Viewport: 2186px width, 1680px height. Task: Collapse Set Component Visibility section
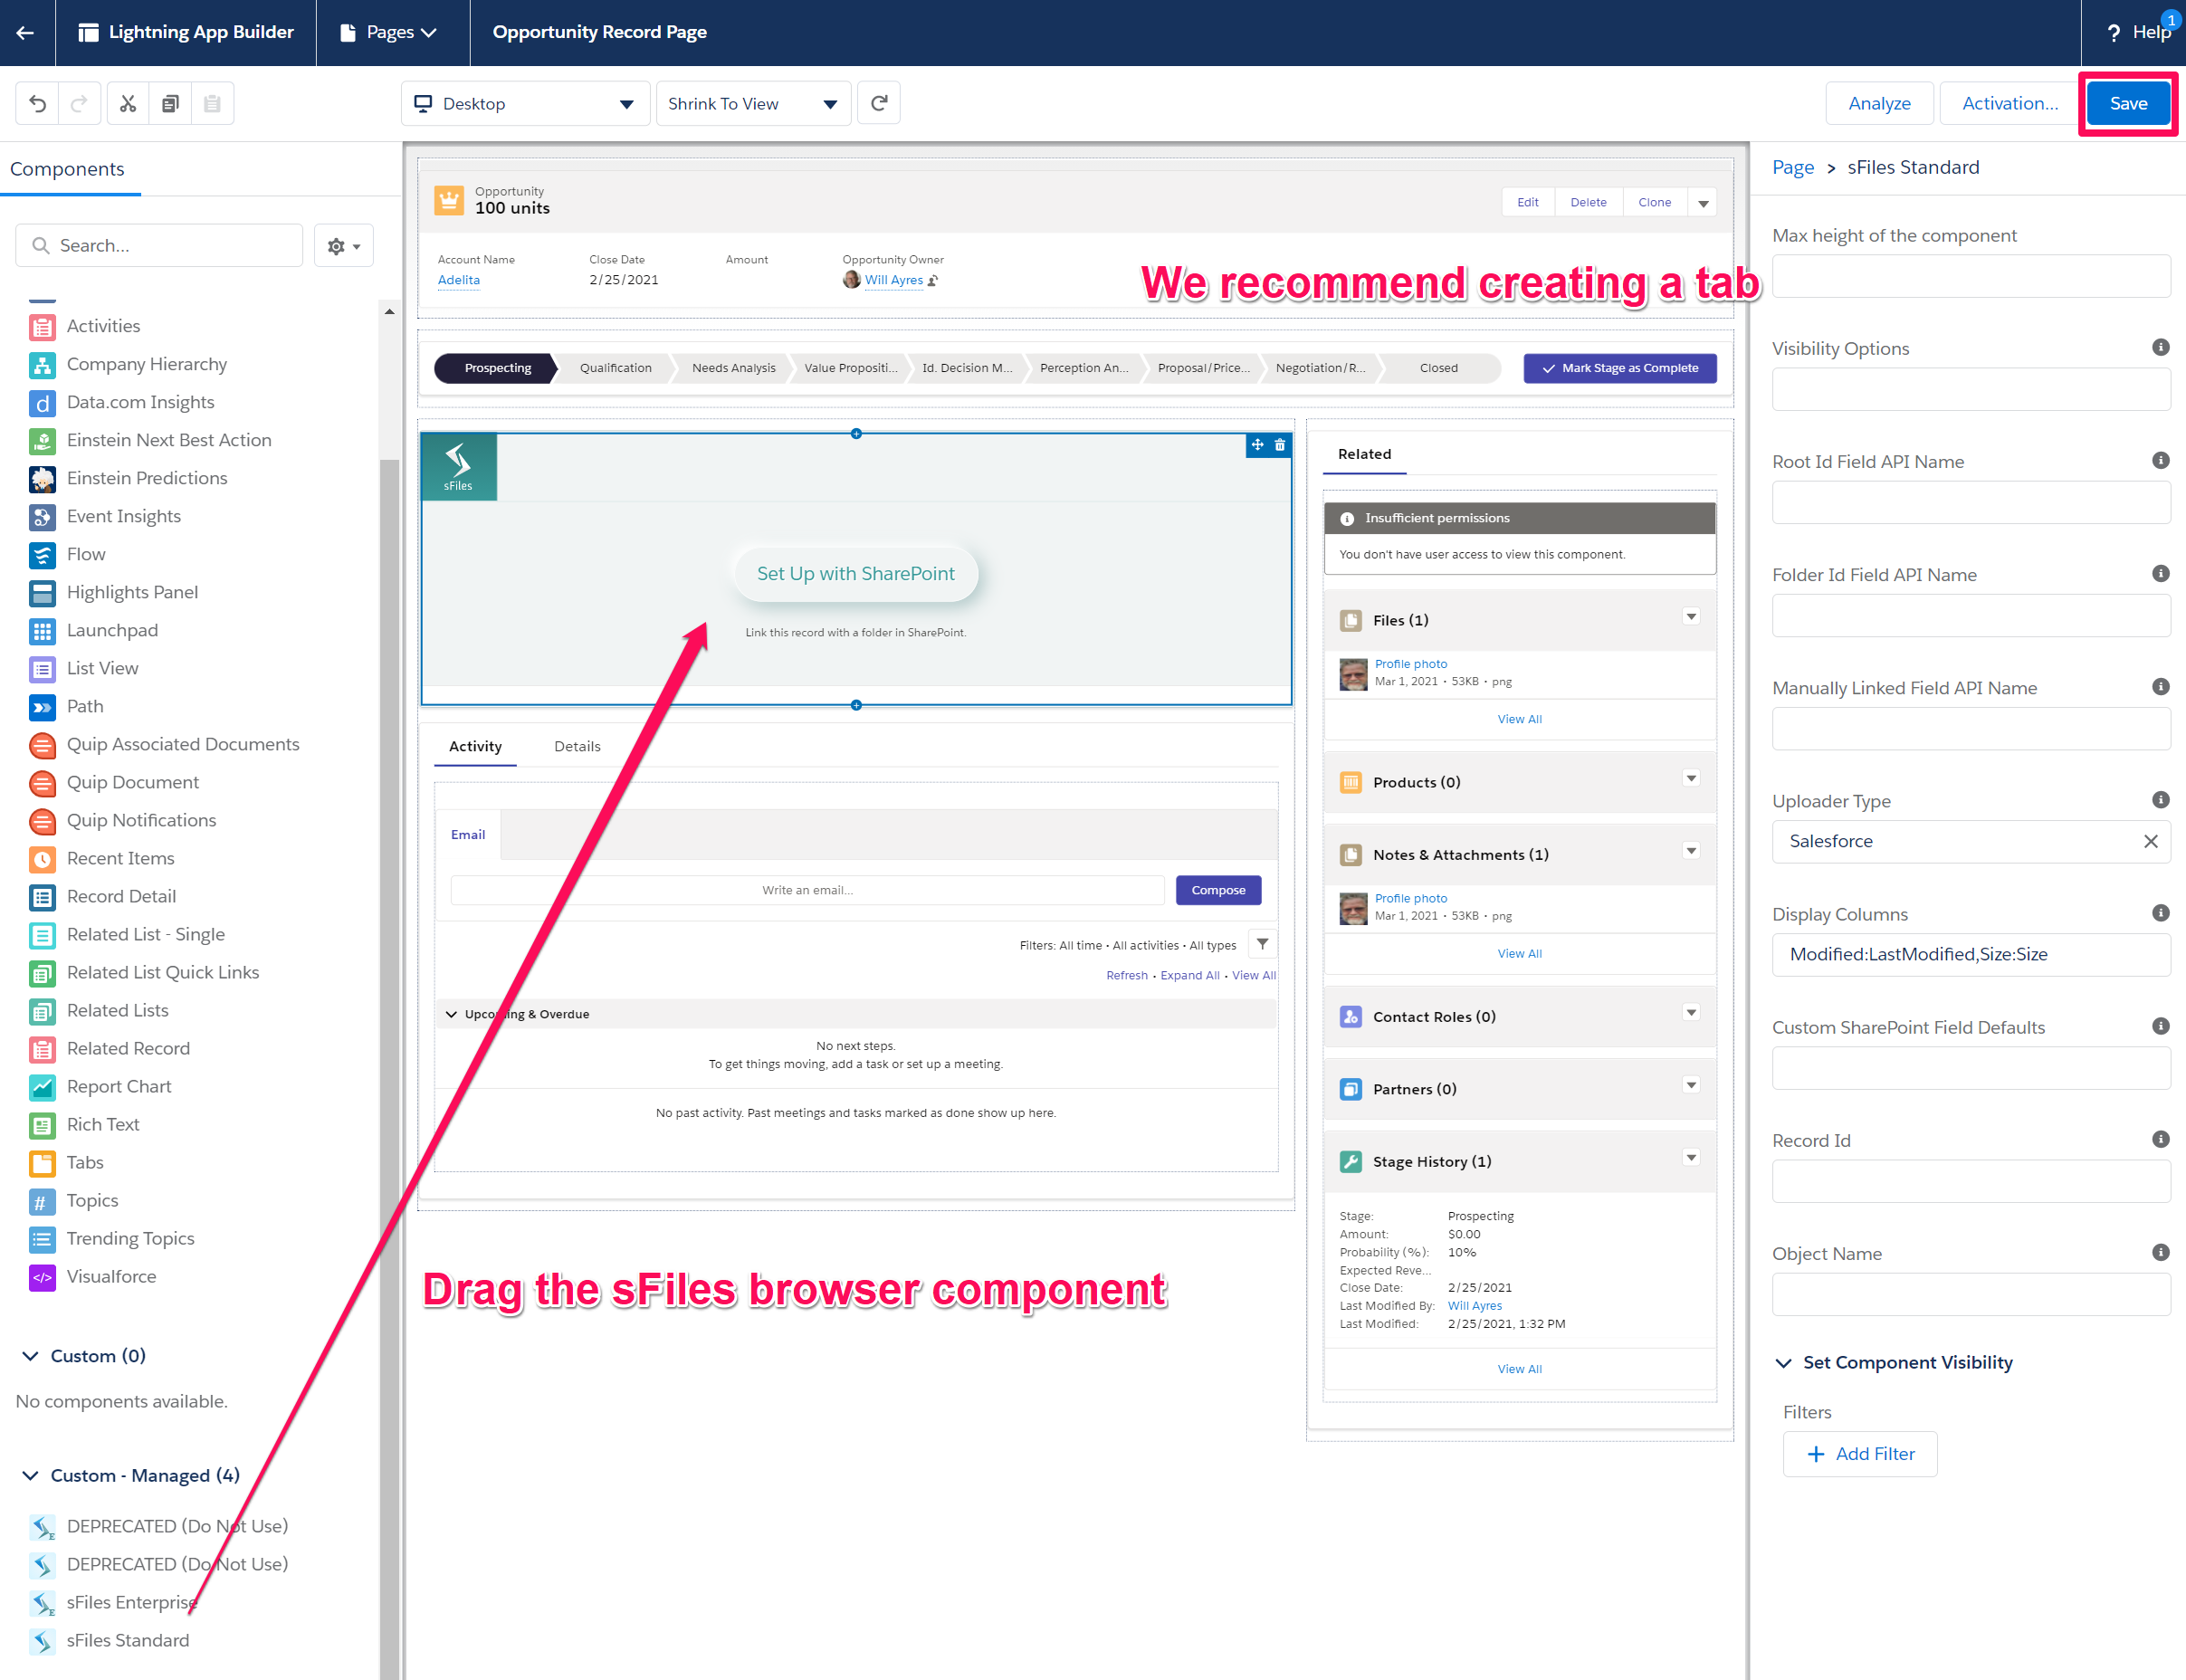pos(1784,1363)
